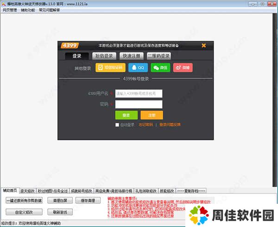
Task: Click the vertical scrollbar on the right edge
Action: 275,99
